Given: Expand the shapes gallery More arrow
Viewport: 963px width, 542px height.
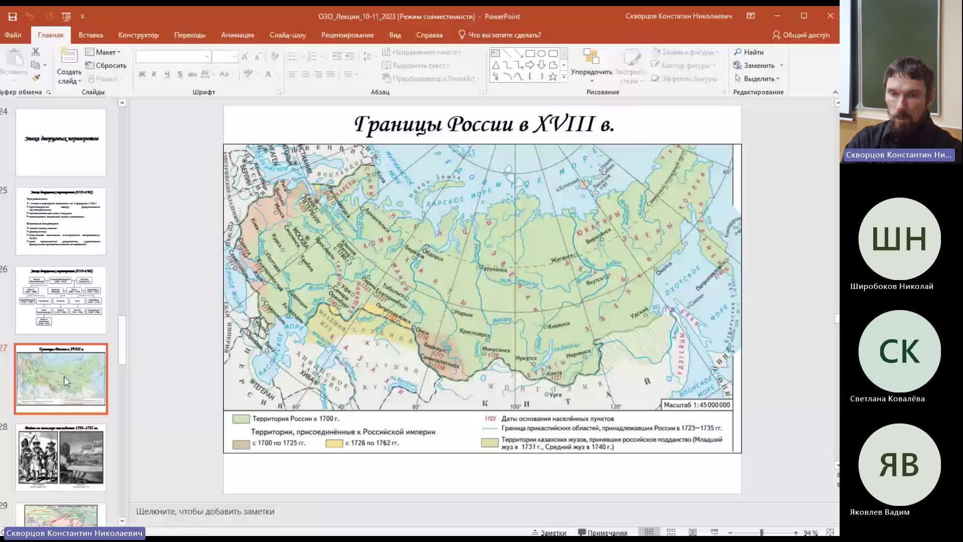Looking at the screenshot, I should click(564, 77).
